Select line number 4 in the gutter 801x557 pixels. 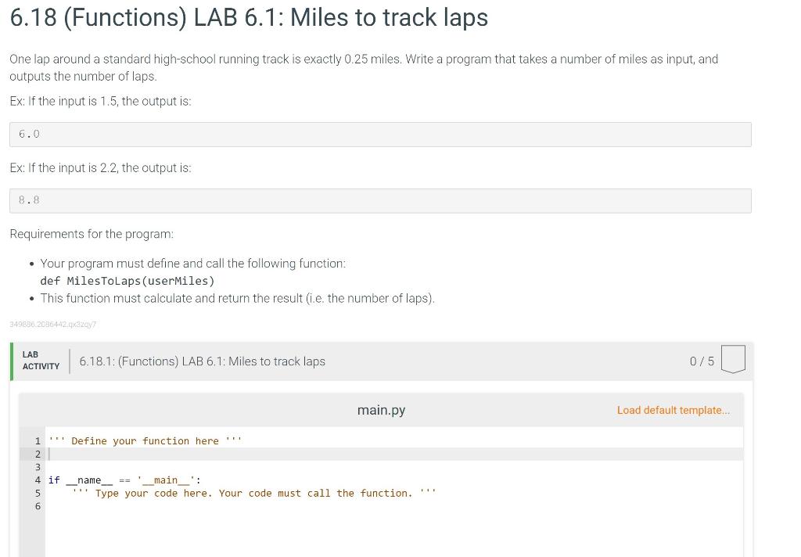[x=37, y=480]
